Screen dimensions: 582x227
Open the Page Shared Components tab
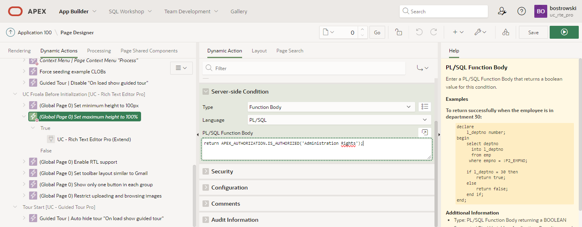point(149,50)
